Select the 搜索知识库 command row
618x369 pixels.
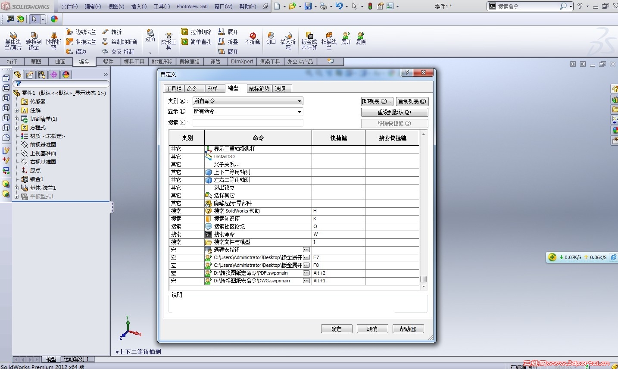tap(294, 219)
